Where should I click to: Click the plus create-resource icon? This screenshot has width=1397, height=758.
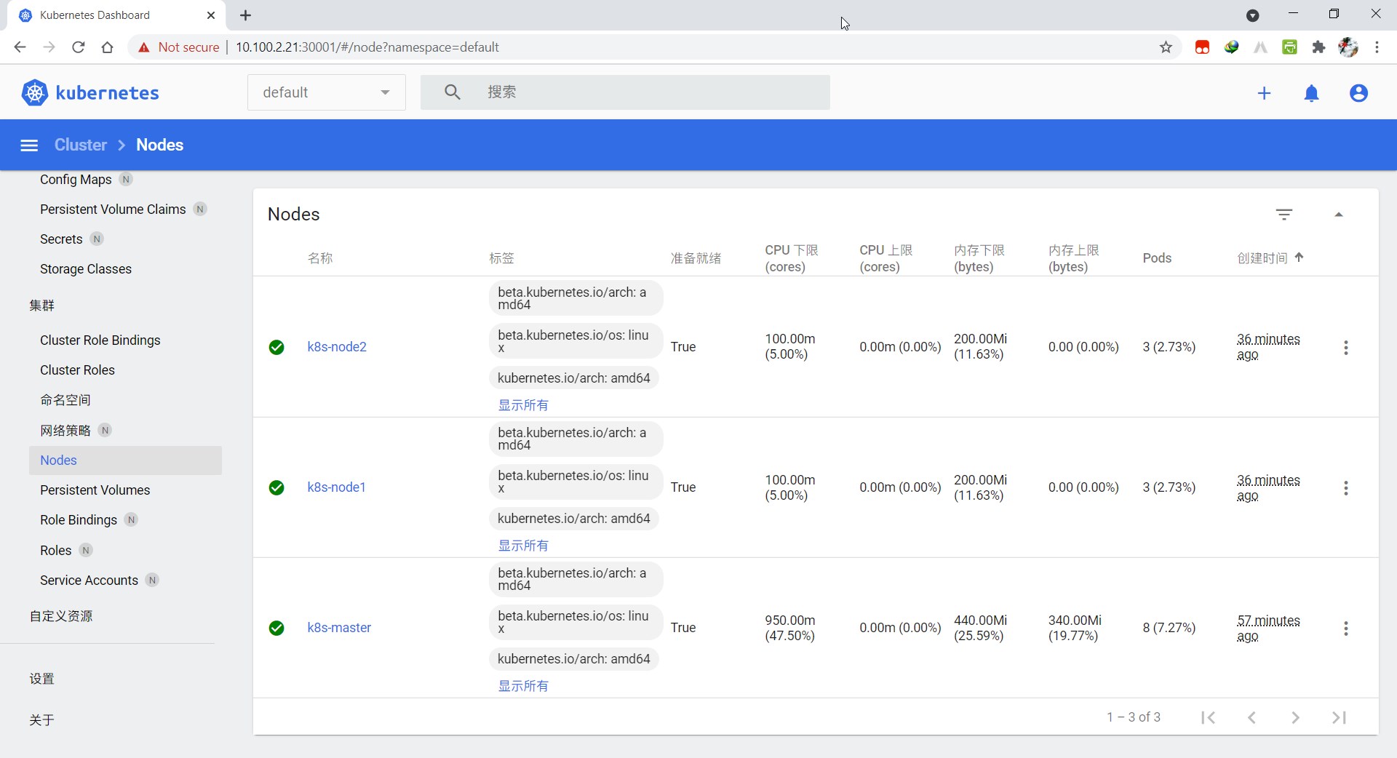(x=1265, y=93)
